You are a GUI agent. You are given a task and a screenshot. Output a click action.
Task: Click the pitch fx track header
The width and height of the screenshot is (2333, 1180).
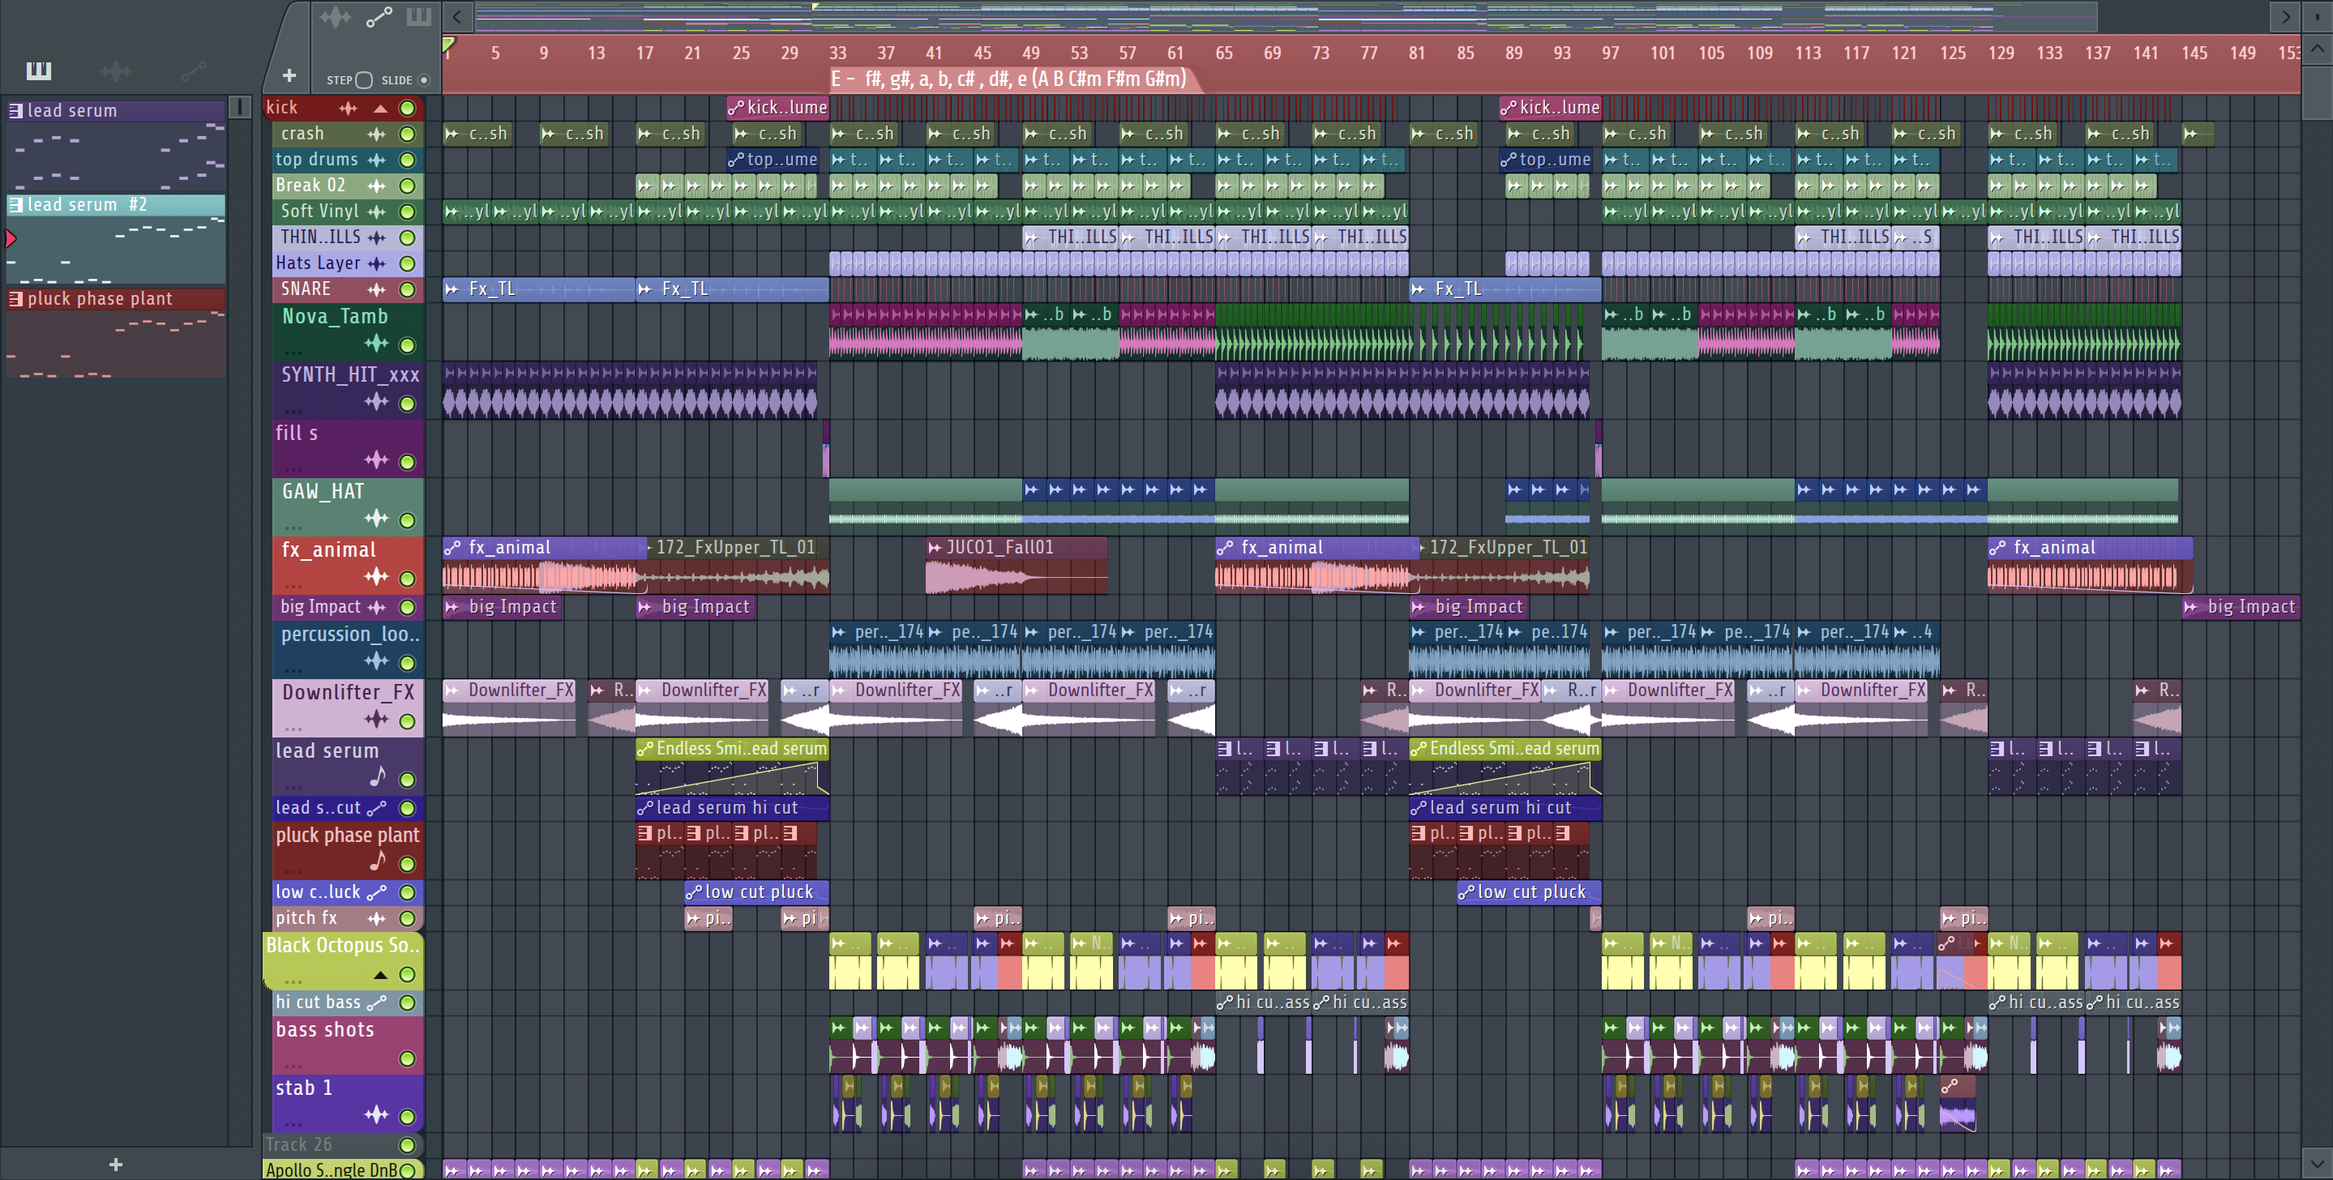coord(348,918)
